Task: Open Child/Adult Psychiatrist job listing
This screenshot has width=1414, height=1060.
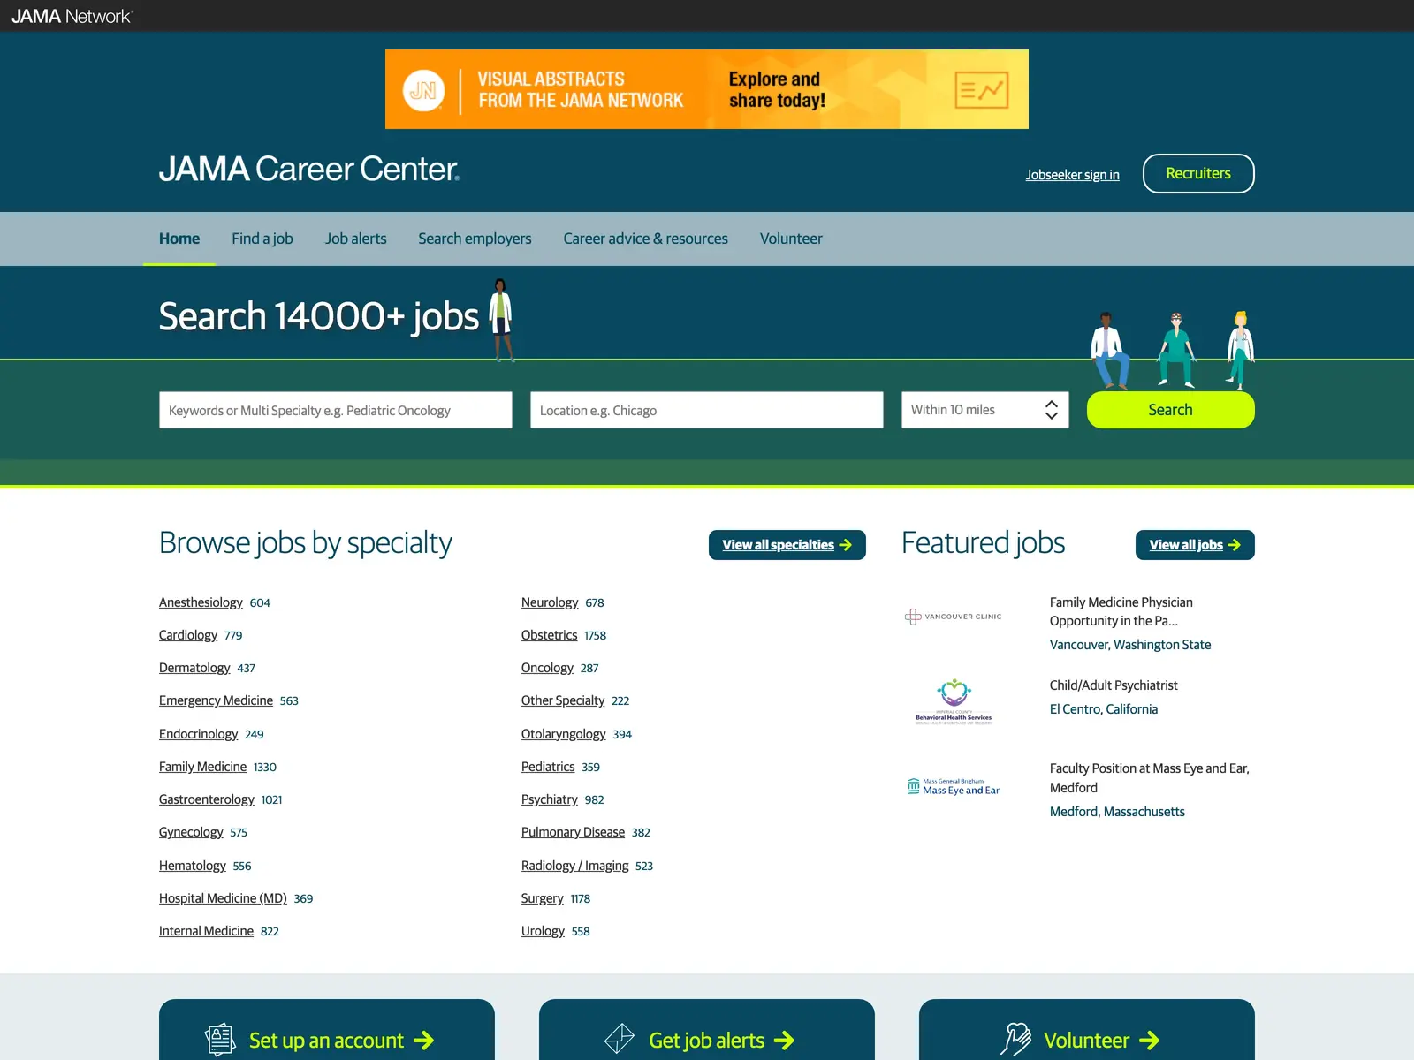Action: (1114, 685)
